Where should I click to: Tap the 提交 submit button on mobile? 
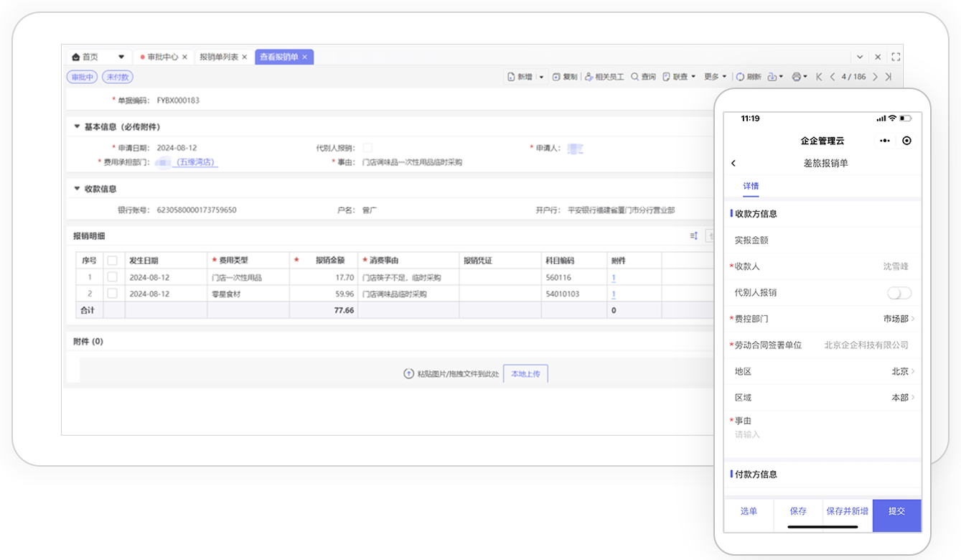(x=896, y=512)
